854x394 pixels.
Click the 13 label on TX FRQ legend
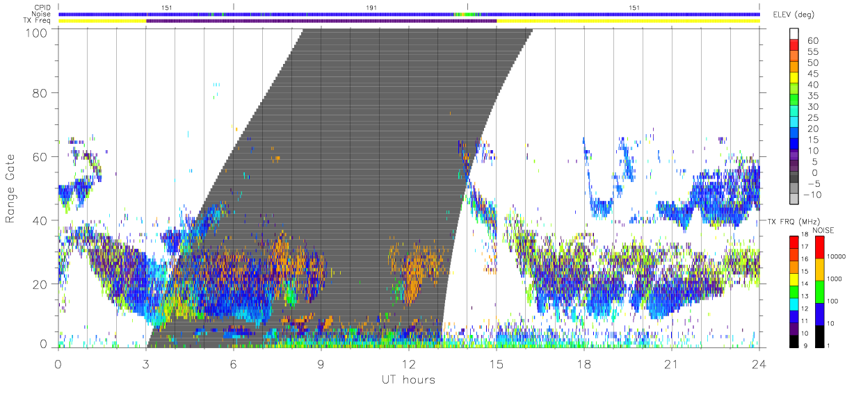[x=805, y=296]
